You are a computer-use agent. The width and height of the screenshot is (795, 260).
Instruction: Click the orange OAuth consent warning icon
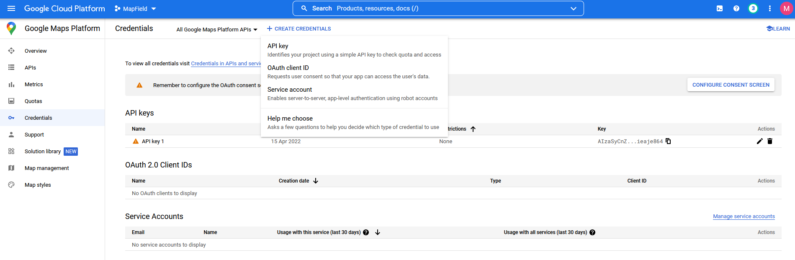tap(139, 85)
